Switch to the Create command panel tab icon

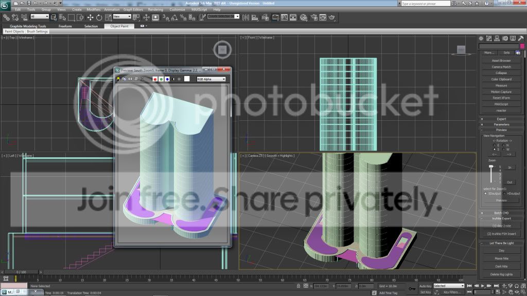tap(481, 39)
